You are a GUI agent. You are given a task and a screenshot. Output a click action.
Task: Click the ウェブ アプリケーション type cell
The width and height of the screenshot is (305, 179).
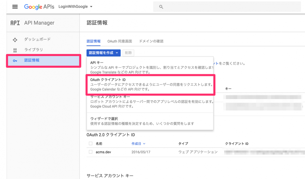198,152
